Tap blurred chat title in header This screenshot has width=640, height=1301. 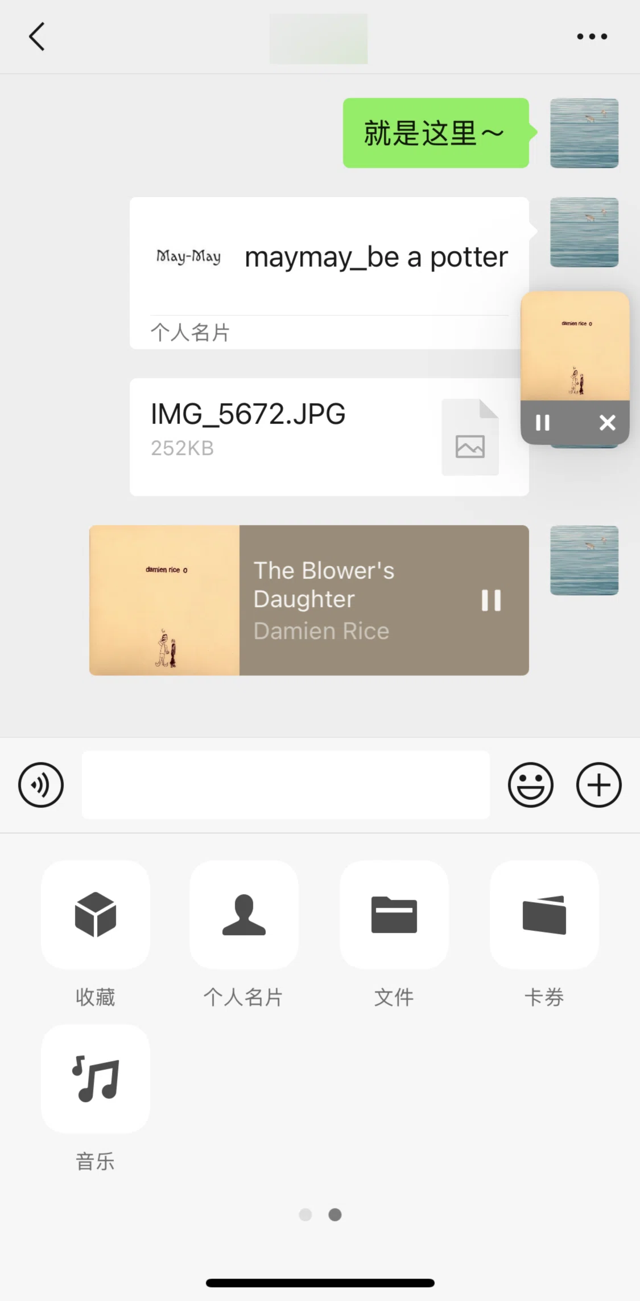319,39
